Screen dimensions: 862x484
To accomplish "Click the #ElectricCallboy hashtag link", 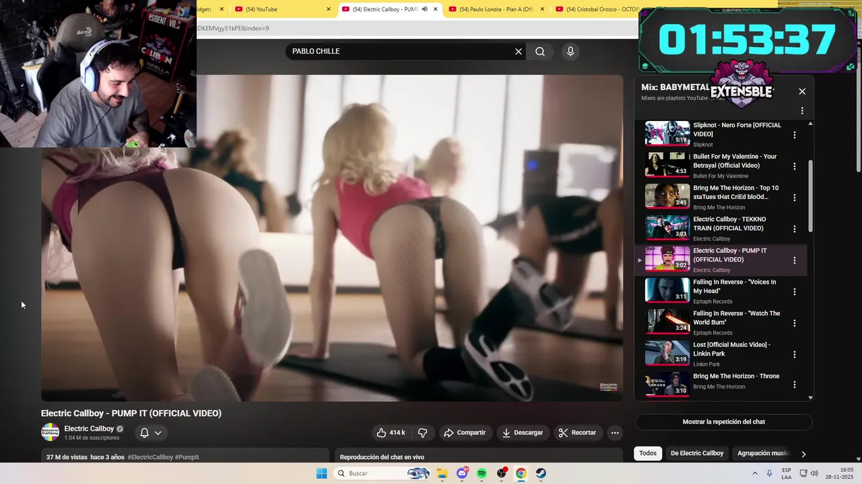I will coord(150,457).
